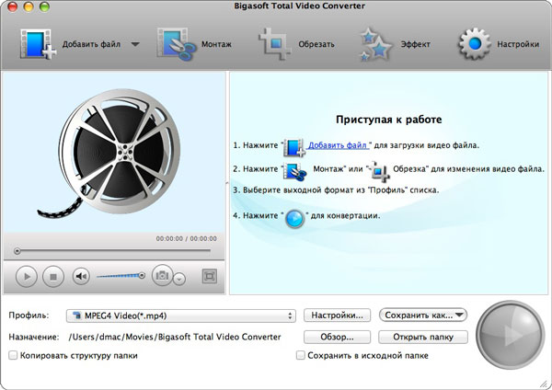Click the Обзор... browse button
The height and width of the screenshot is (390, 552).
coord(338,337)
